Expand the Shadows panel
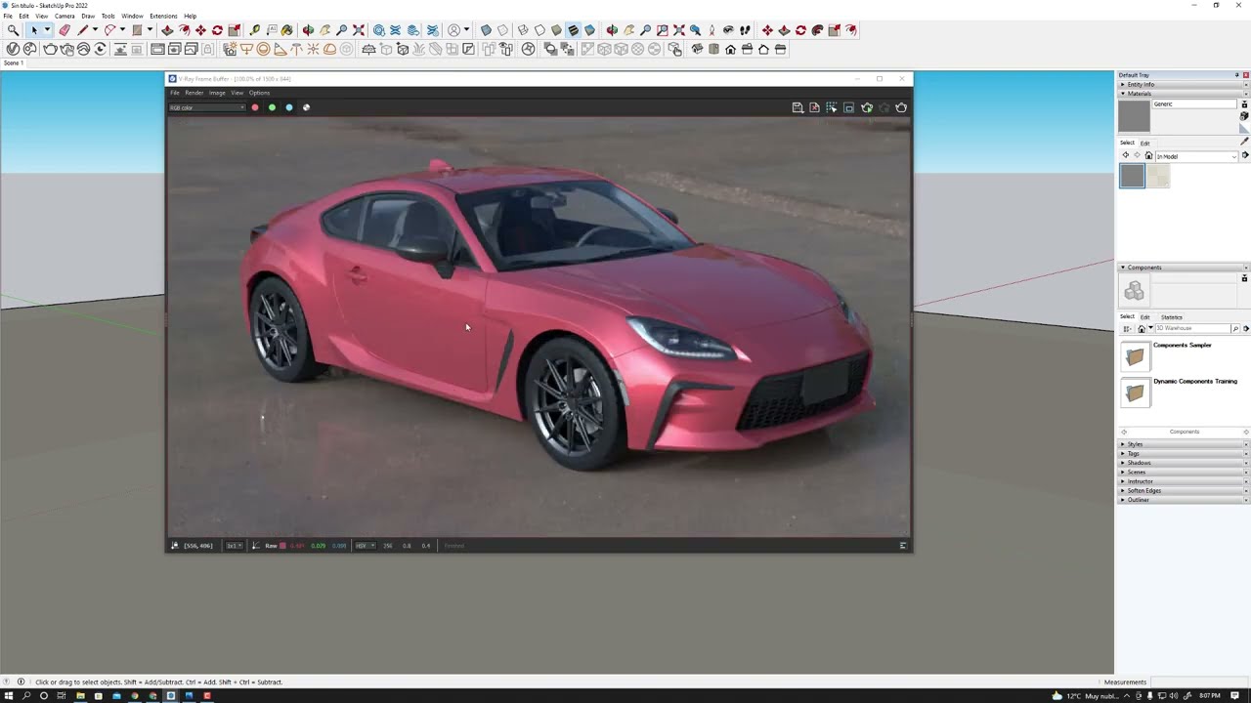This screenshot has height=703, width=1251. (x=1184, y=463)
